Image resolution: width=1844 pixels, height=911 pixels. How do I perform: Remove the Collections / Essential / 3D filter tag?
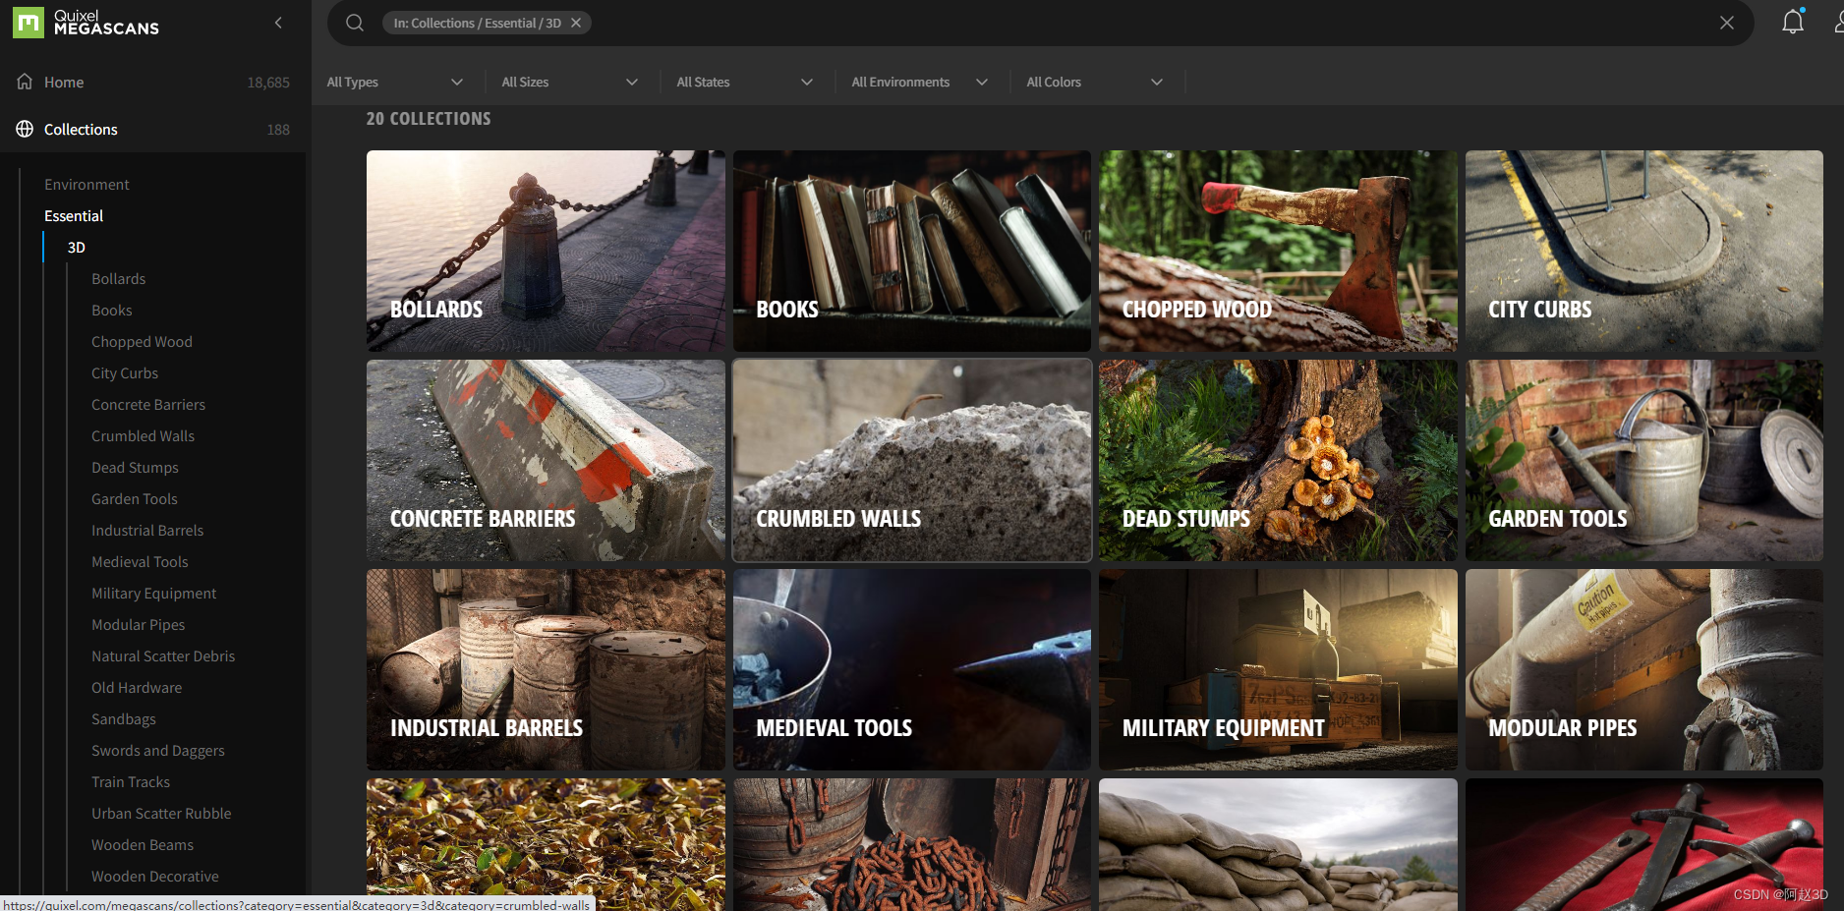[x=576, y=23]
